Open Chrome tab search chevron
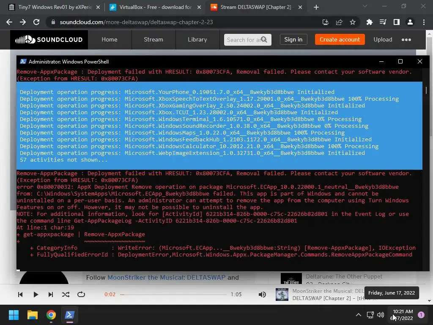Screen dimensions: 433x325 365,6
